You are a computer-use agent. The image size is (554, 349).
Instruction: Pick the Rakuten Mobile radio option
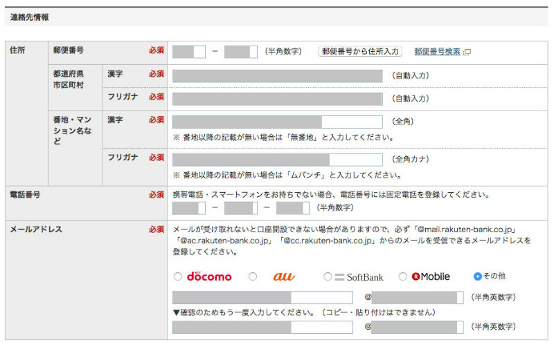(403, 276)
